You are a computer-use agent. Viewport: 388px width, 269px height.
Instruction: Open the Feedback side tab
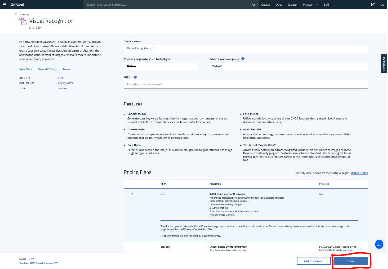click(x=384, y=64)
